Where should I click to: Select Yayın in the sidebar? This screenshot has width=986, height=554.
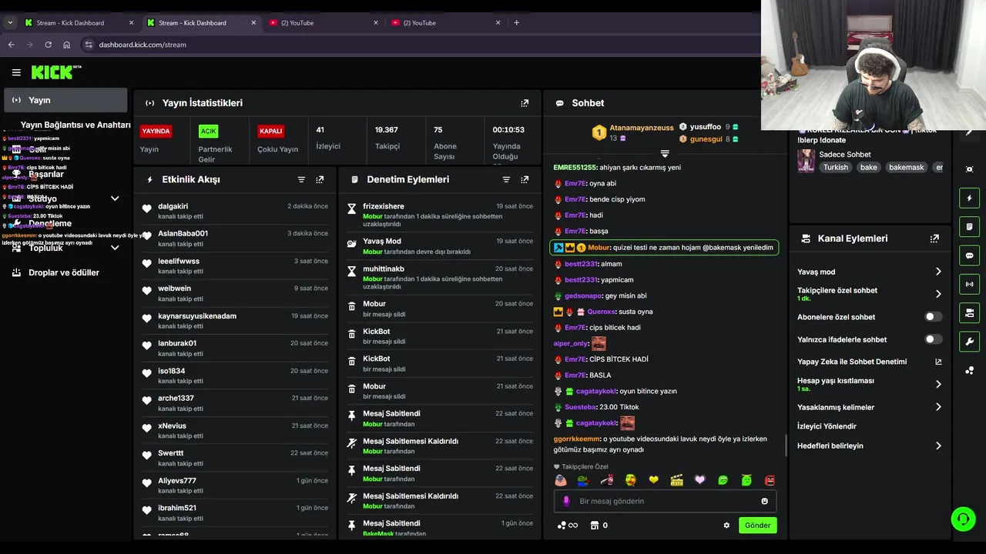[x=65, y=100]
